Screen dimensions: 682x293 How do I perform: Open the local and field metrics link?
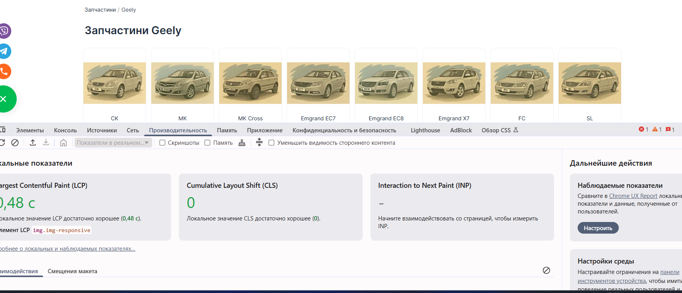pyautogui.click(x=68, y=249)
